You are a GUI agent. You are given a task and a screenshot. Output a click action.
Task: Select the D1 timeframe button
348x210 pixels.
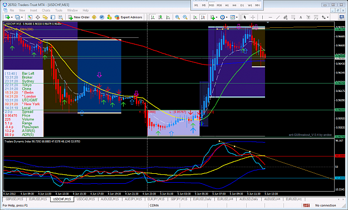242,5
